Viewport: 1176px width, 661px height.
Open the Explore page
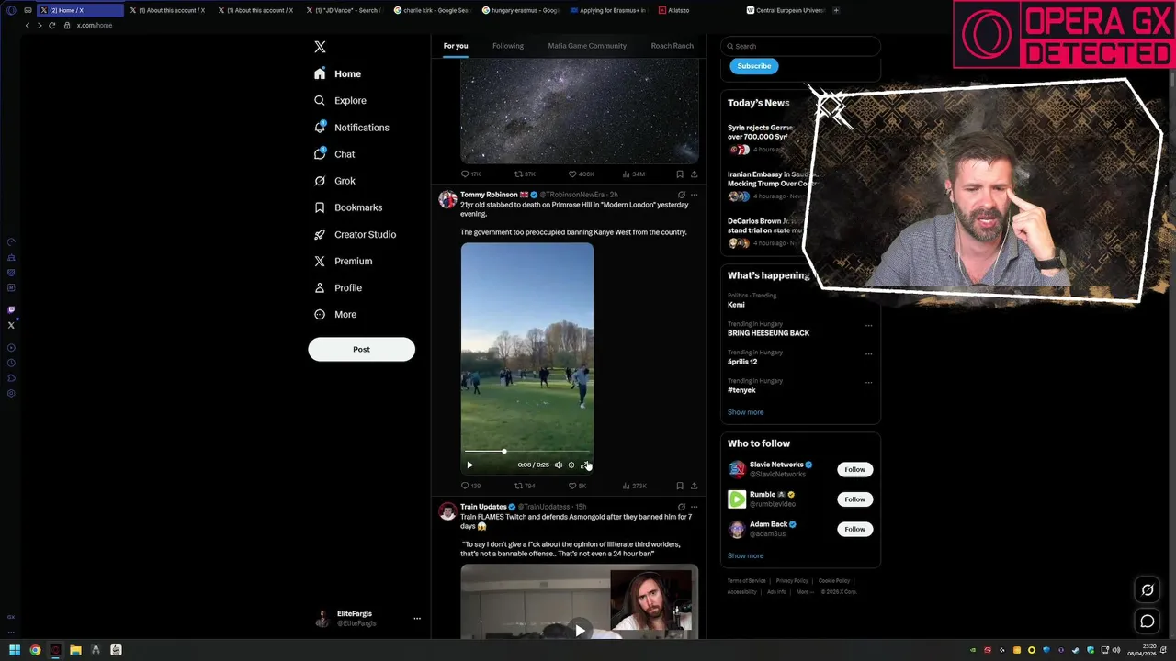click(340, 100)
